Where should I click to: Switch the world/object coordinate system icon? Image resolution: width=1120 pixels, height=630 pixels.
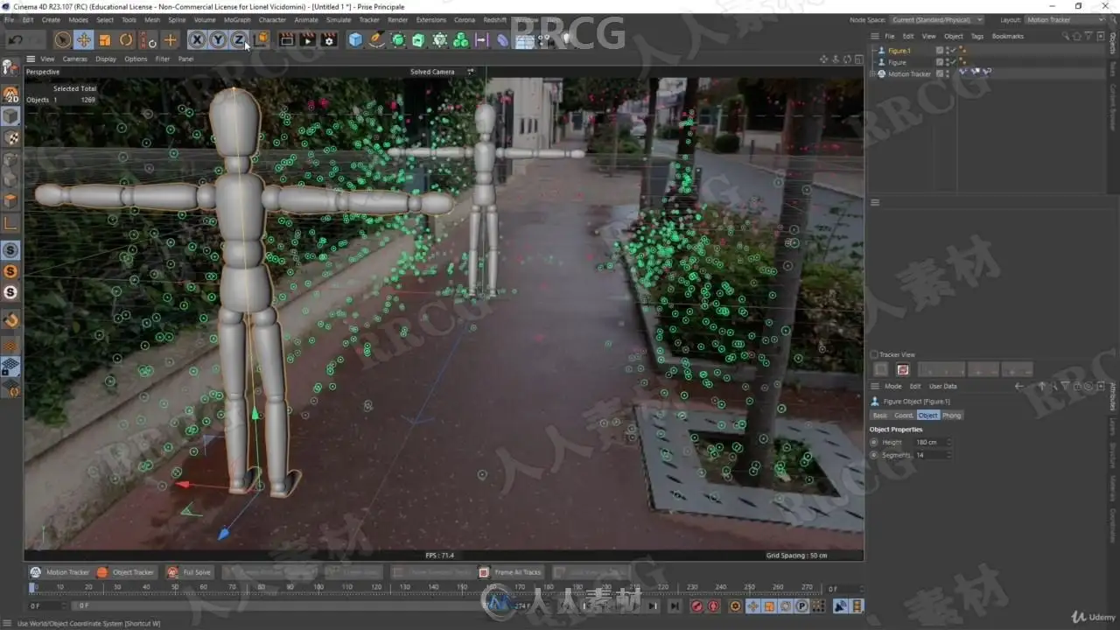(261, 39)
